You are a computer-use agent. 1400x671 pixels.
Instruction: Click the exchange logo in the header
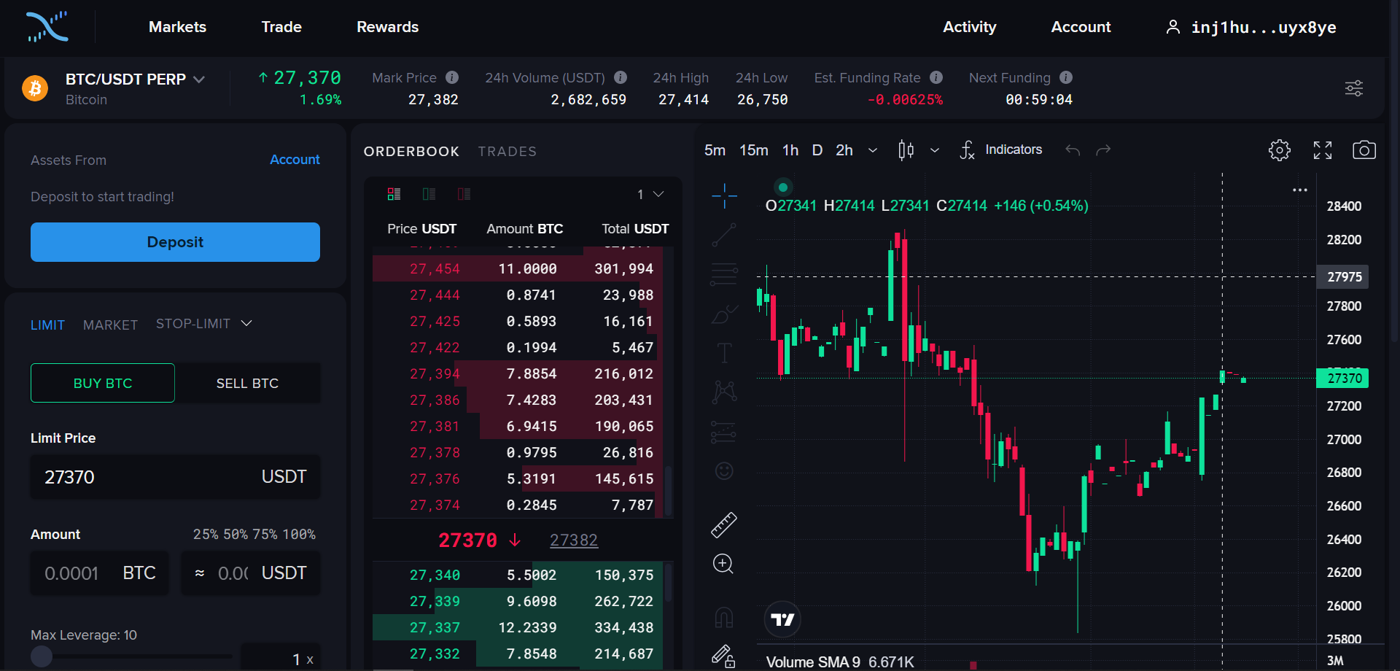click(x=47, y=27)
